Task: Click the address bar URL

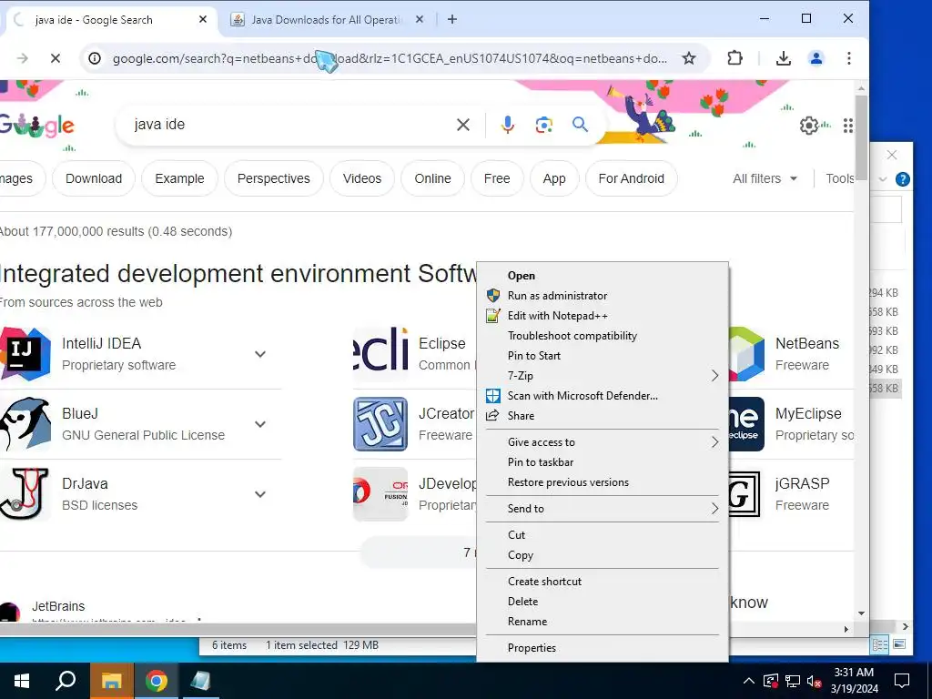Action: click(x=390, y=58)
